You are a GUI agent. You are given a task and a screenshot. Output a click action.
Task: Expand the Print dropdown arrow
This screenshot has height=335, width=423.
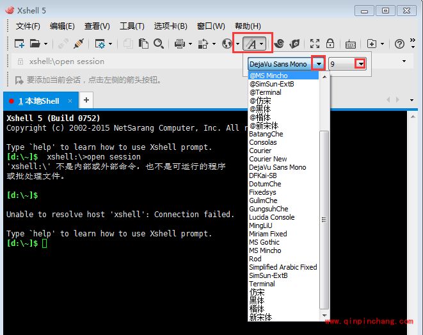(x=190, y=44)
